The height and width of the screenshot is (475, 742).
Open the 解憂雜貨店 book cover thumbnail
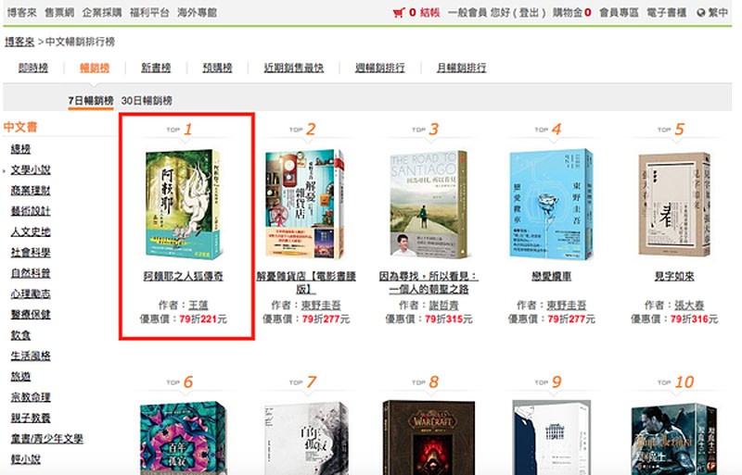305,204
